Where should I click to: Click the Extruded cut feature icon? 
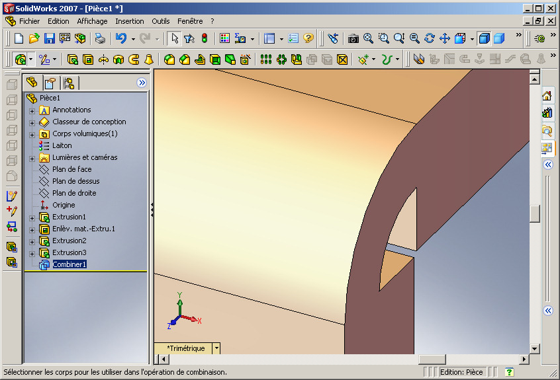click(88, 59)
